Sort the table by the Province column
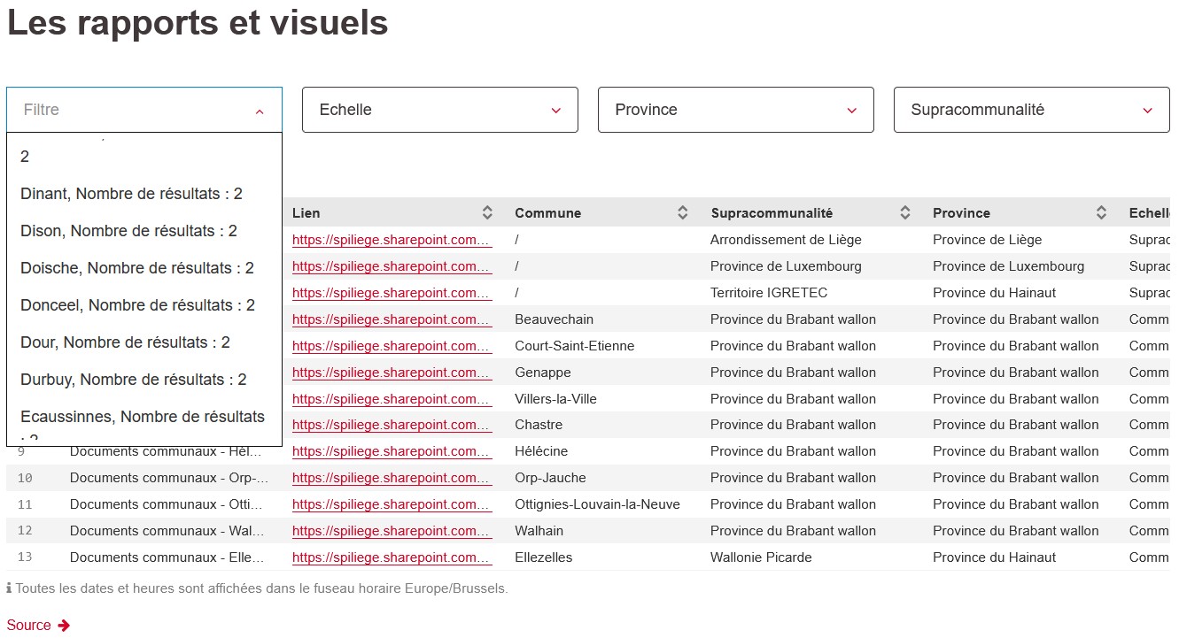The image size is (1179, 638). (1102, 212)
